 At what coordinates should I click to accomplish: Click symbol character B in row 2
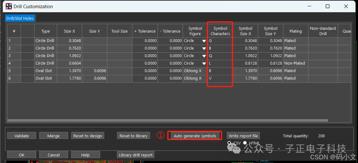(x=220, y=48)
